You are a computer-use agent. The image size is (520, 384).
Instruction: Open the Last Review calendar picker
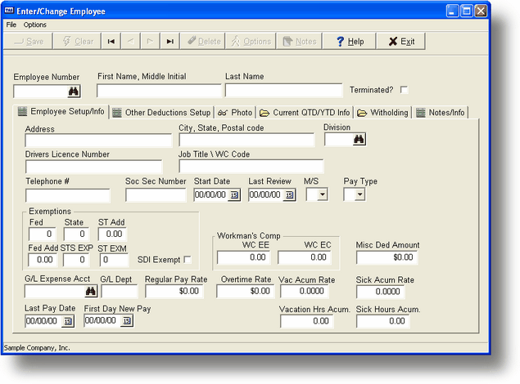(x=289, y=194)
